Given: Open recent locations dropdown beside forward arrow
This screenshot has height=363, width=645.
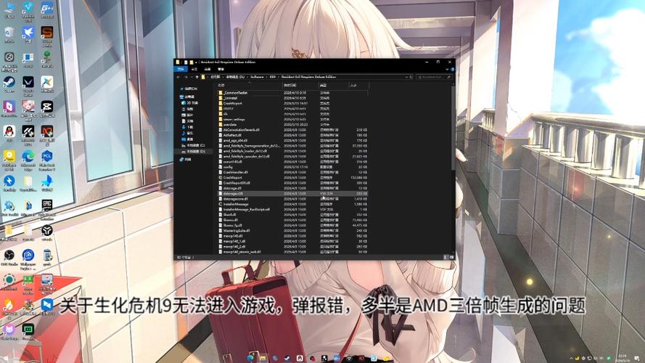Looking at the screenshot, I should (192, 77).
